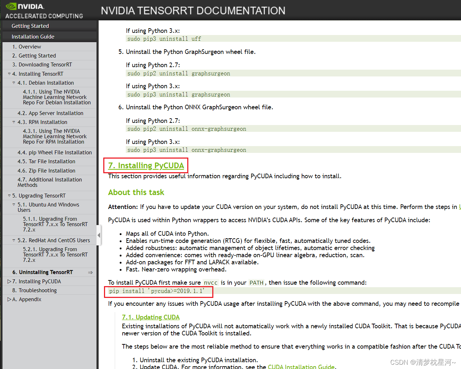Open 4.7. Additional Installation Methods entry

pos(50,182)
